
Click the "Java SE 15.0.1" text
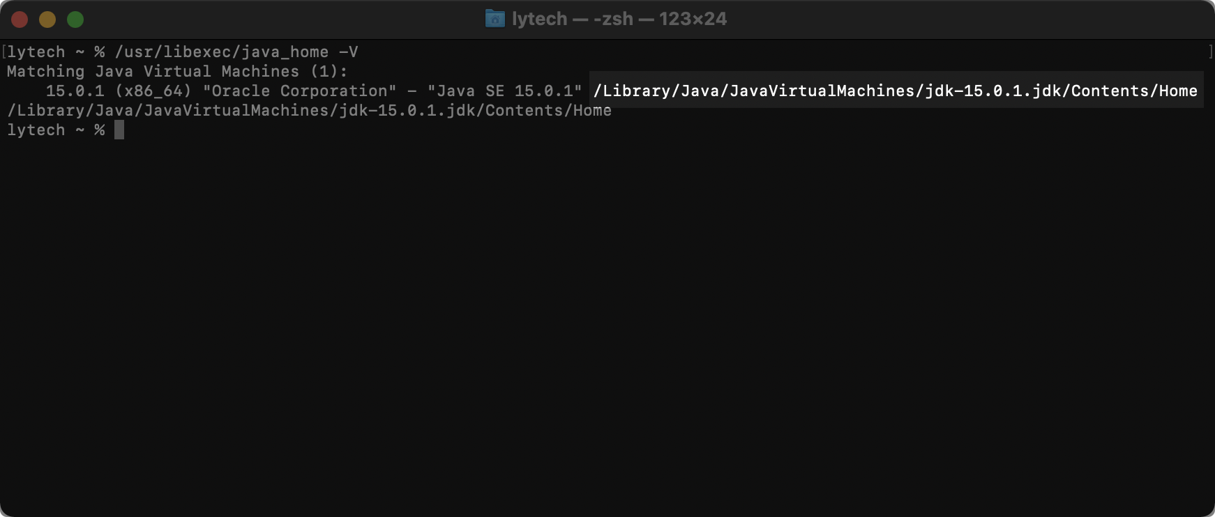pyautogui.click(x=505, y=91)
